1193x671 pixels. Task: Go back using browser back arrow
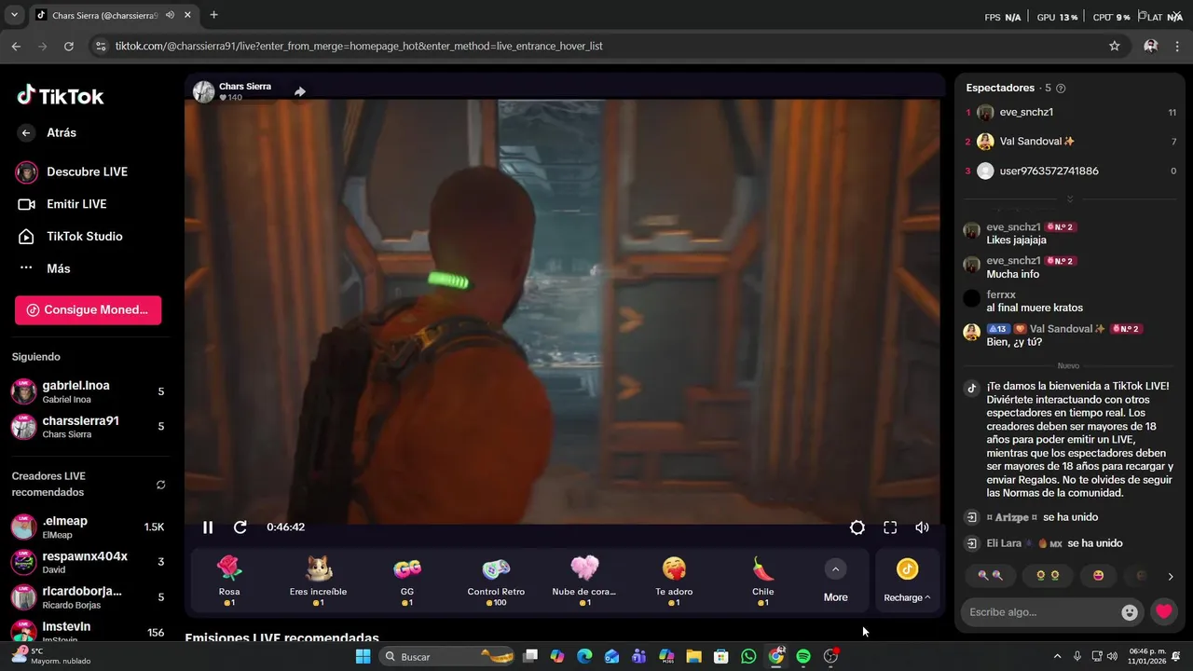coord(16,46)
